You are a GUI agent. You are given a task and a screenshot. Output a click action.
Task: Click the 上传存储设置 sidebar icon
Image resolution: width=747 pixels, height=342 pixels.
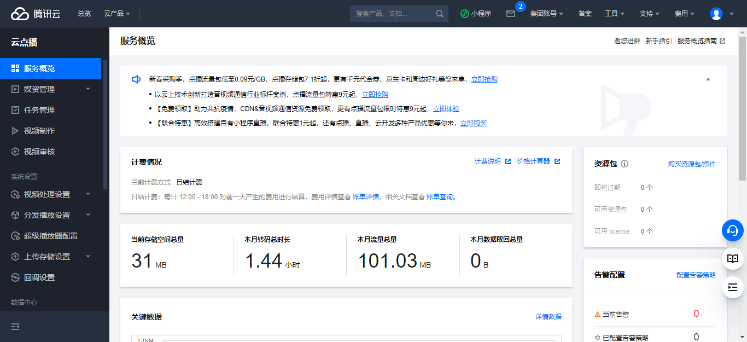(15, 257)
